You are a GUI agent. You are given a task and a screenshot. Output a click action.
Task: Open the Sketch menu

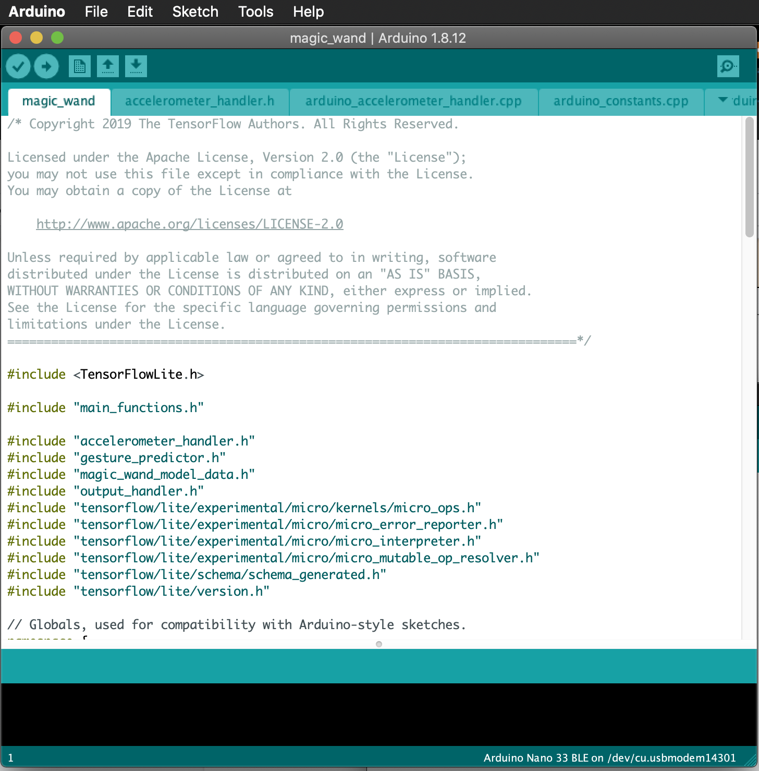(x=195, y=11)
